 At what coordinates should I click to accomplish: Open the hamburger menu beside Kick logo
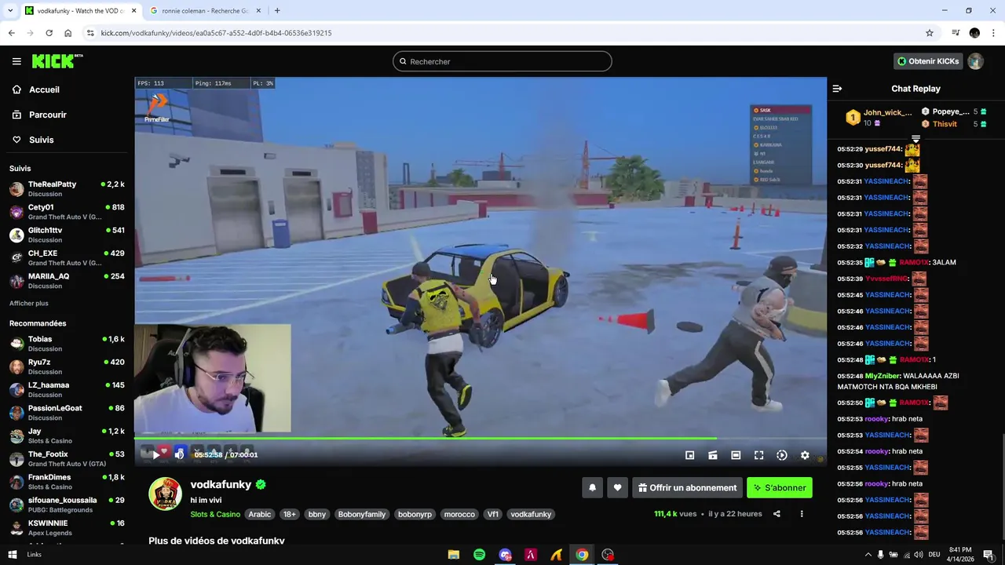[16, 61]
